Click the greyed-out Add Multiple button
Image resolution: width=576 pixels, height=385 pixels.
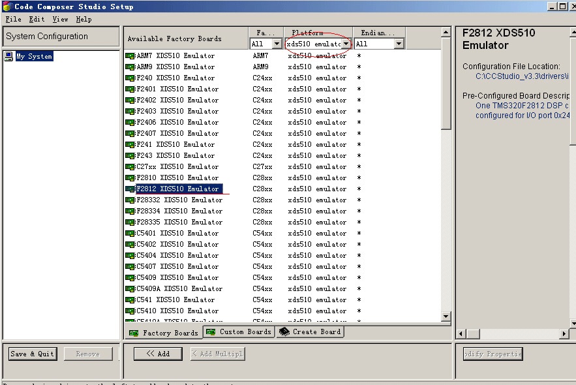(x=217, y=354)
